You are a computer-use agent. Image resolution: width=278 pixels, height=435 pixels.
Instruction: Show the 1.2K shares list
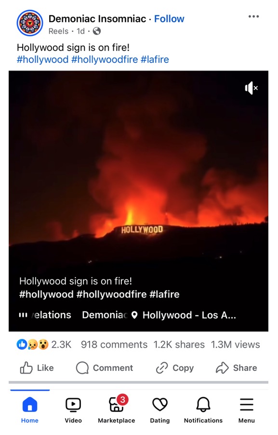coord(179,345)
